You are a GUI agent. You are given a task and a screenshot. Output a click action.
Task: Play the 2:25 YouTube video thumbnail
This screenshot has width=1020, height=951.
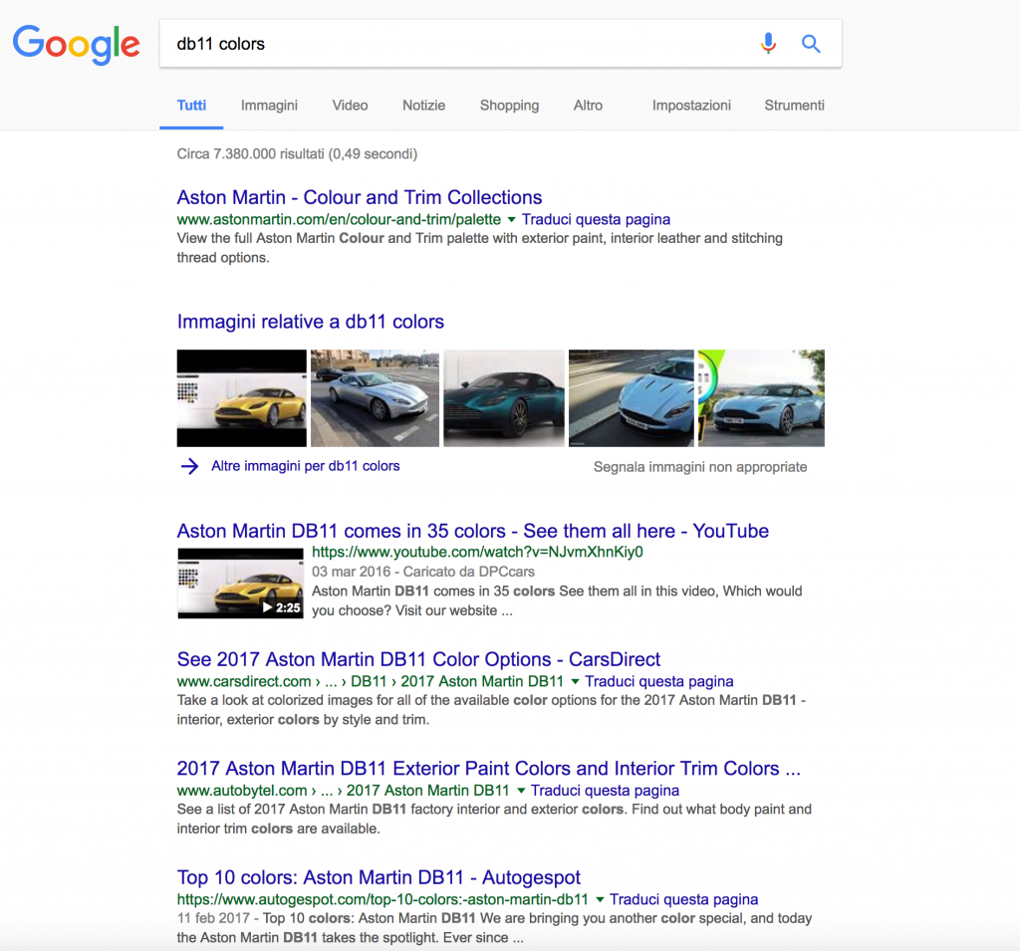[241, 583]
